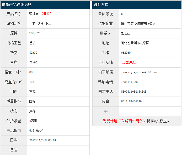Click the 联系方式 header
The image size is (182, 156).
pos(101,4)
